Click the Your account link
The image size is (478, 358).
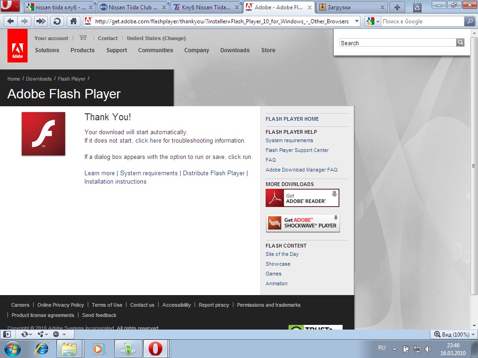[x=51, y=38]
